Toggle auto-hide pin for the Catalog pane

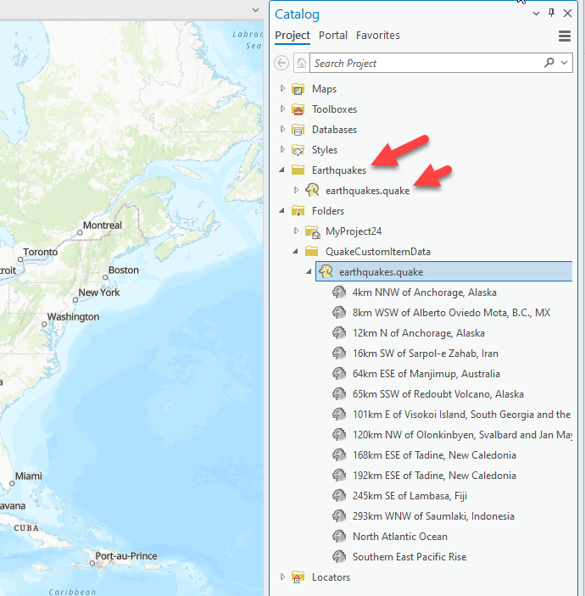click(x=552, y=13)
